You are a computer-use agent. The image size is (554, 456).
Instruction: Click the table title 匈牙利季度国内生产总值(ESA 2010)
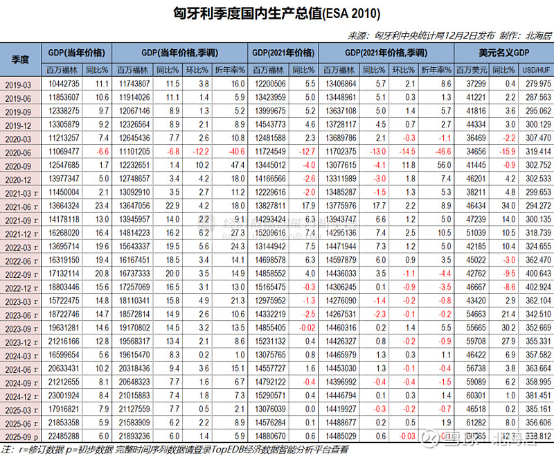click(276, 13)
